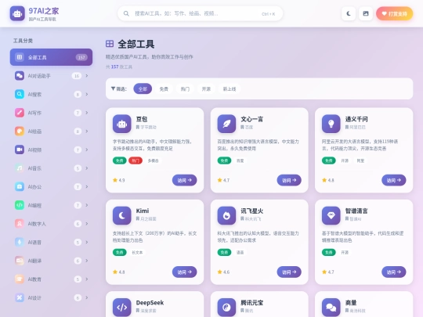
Task: Click the 通义千问 lightbulb icon
Action: [331, 124]
